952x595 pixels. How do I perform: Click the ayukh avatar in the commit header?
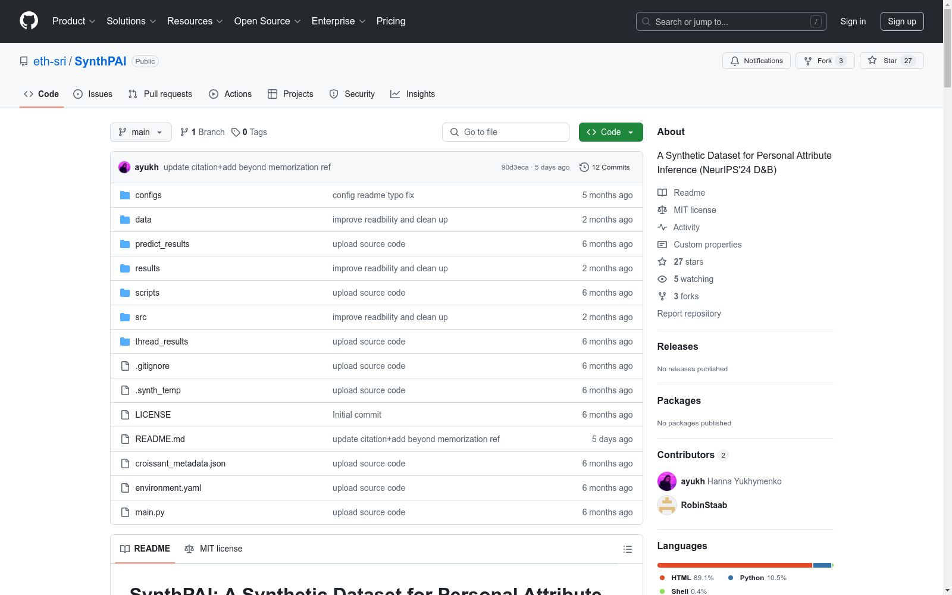pyautogui.click(x=124, y=167)
